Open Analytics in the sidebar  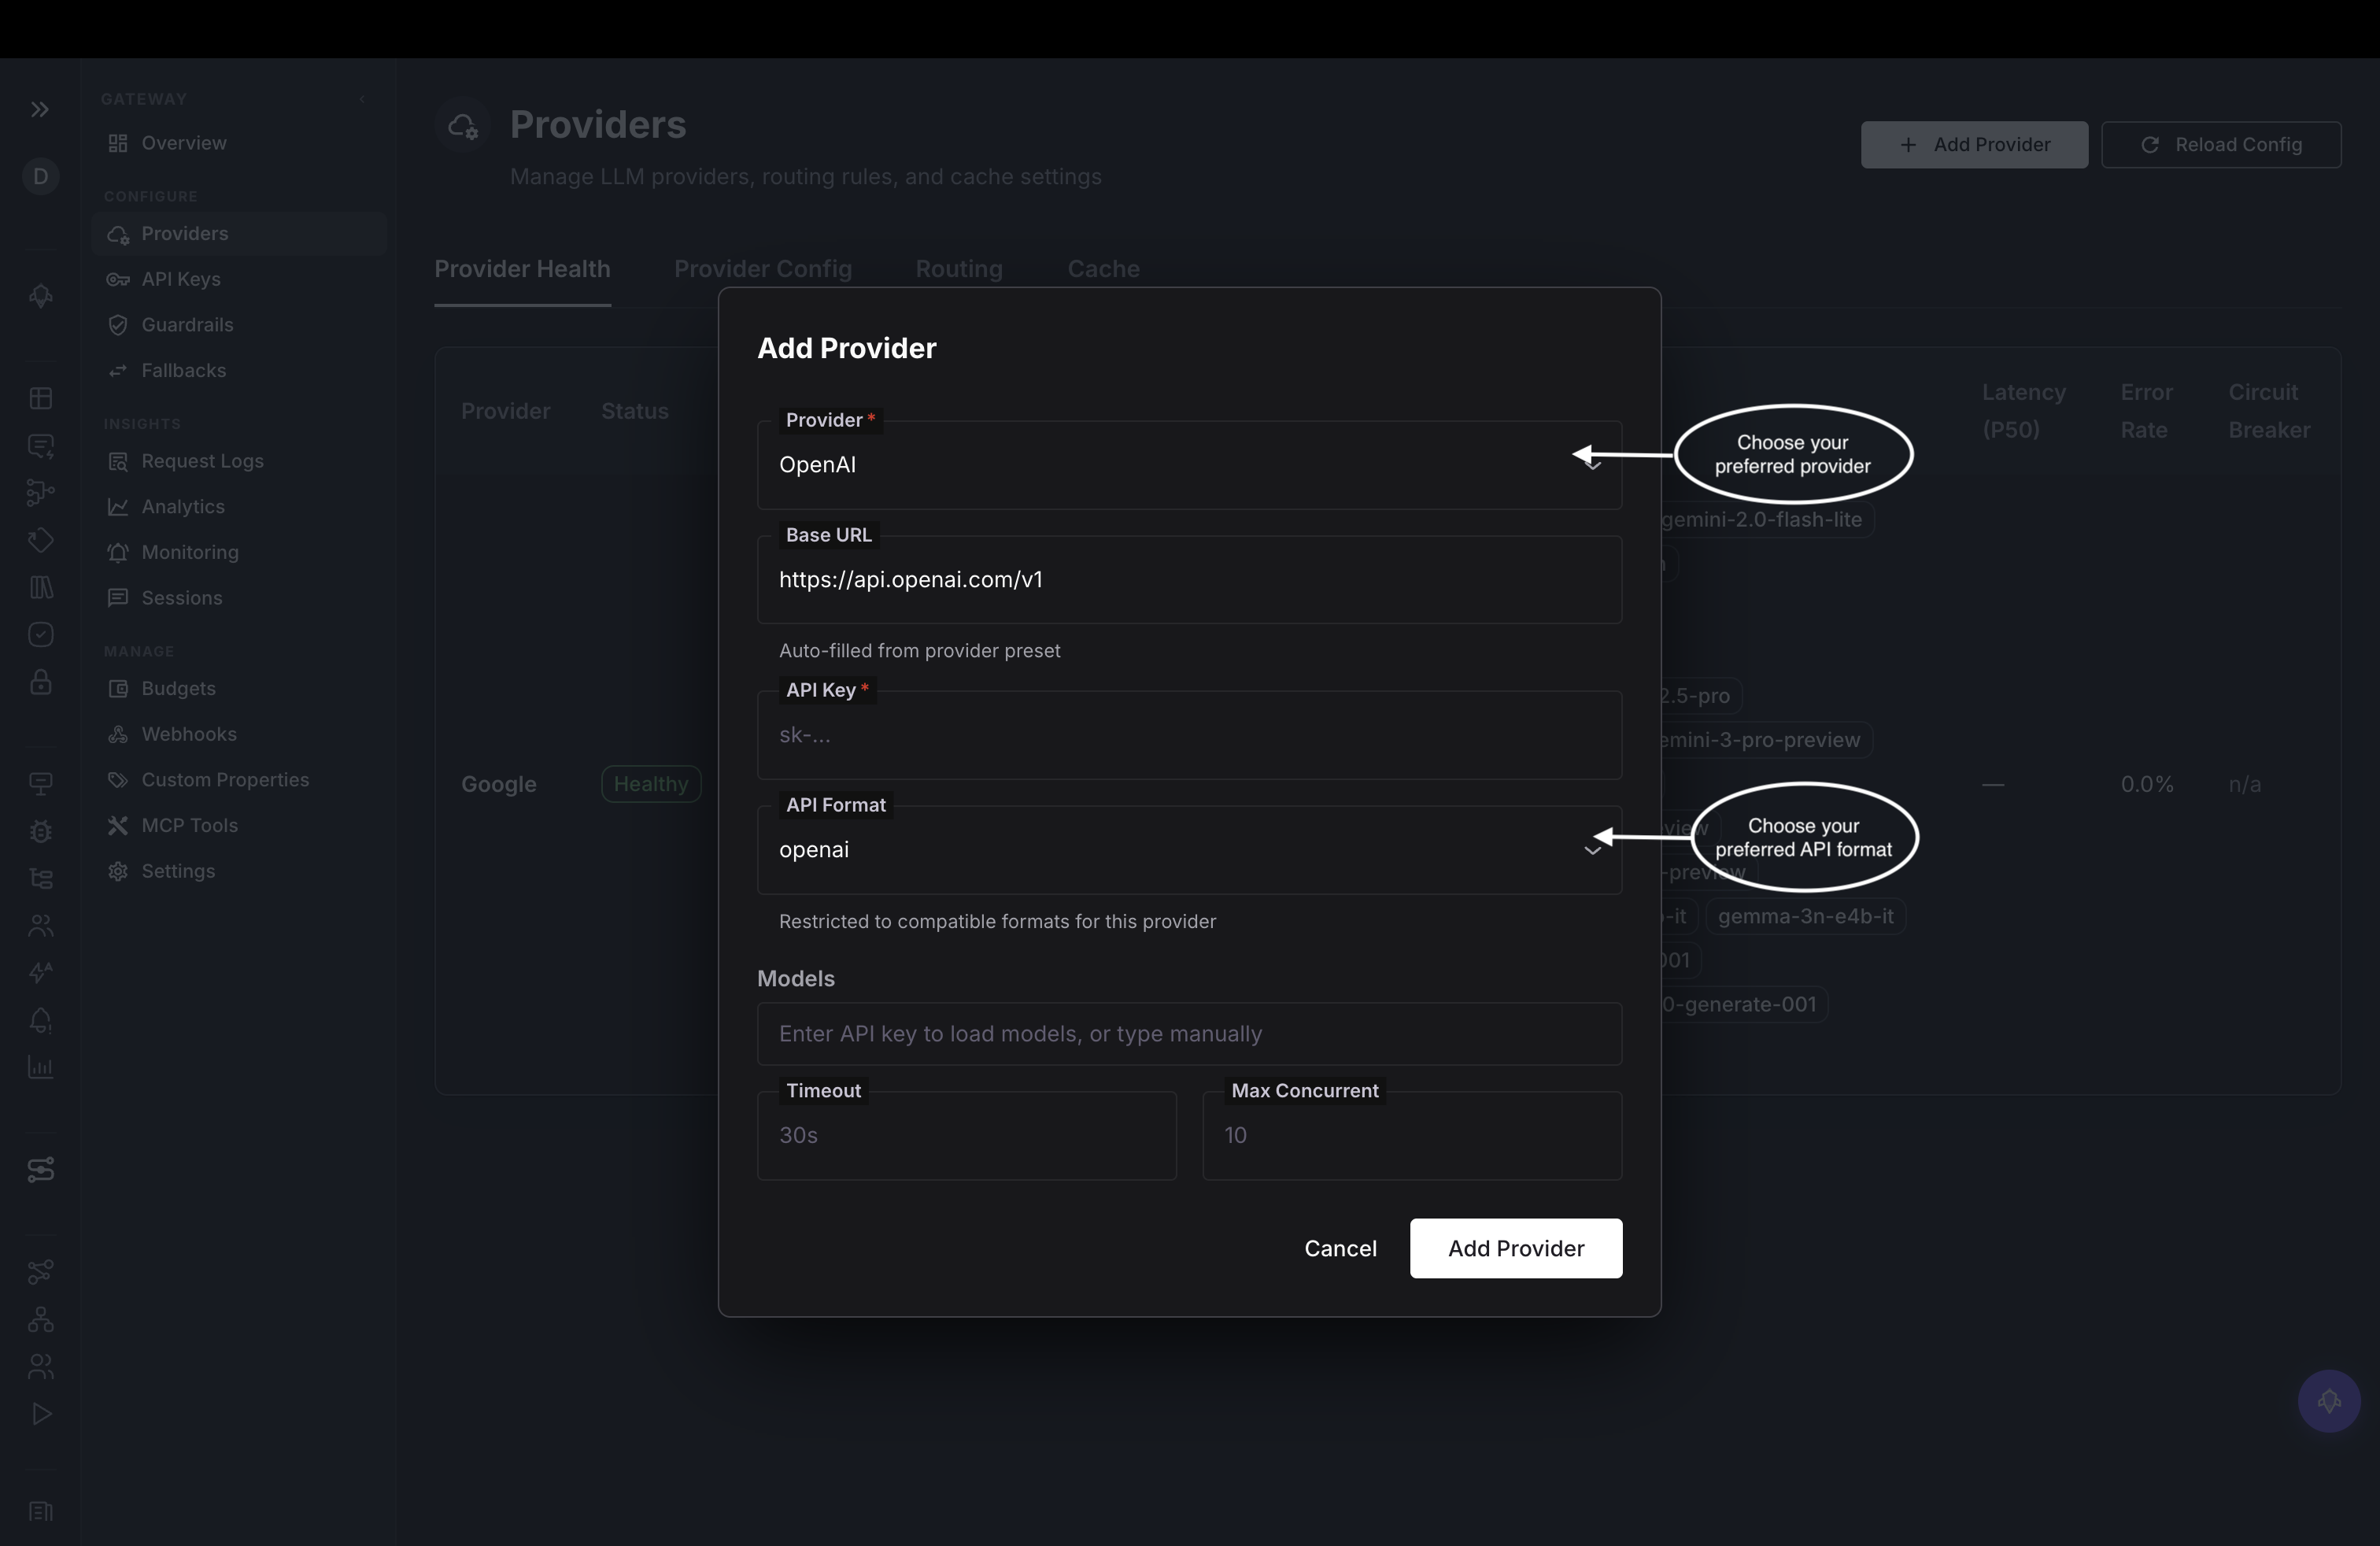[238, 507]
